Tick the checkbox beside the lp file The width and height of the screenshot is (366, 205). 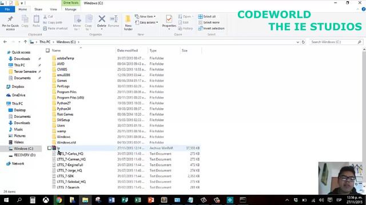[x=49, y=148]
